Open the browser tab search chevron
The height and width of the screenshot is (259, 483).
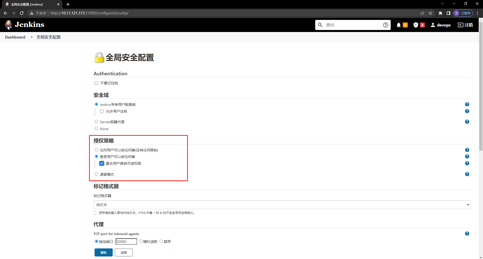pos(442,4)
